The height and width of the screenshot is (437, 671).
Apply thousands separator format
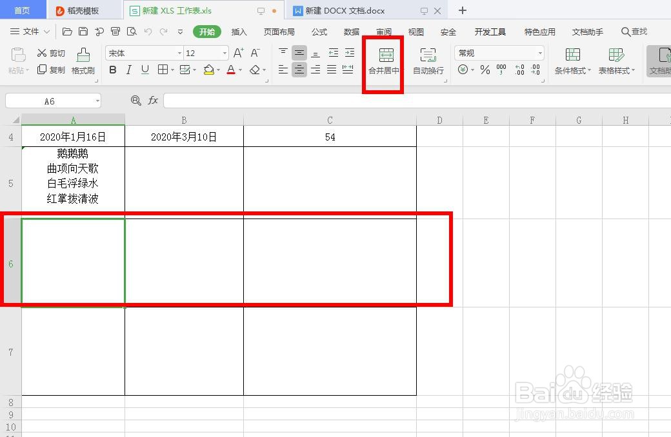[501, 70]
